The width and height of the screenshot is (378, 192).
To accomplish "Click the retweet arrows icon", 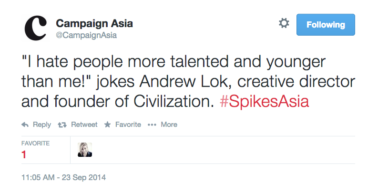I will (x=61, y=125).
